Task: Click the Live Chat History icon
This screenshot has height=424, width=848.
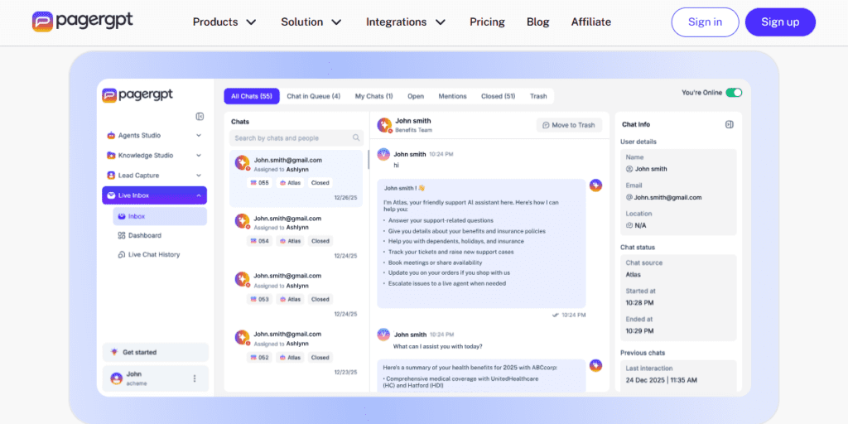Action: pos(121,254)
